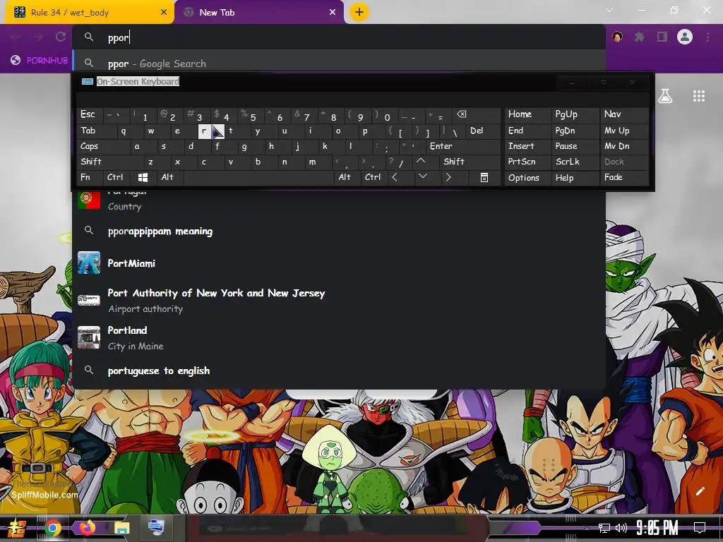Click the Portugal flag thumbnail
Screen dimensions: 723x542
coord(88,200)
